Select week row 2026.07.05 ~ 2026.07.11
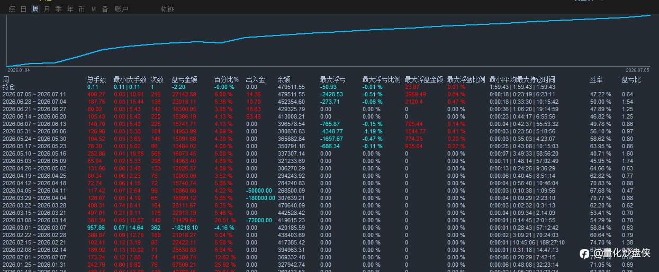Image resolution: width=659 pixels, height=272 pixels. click(34, 94)
